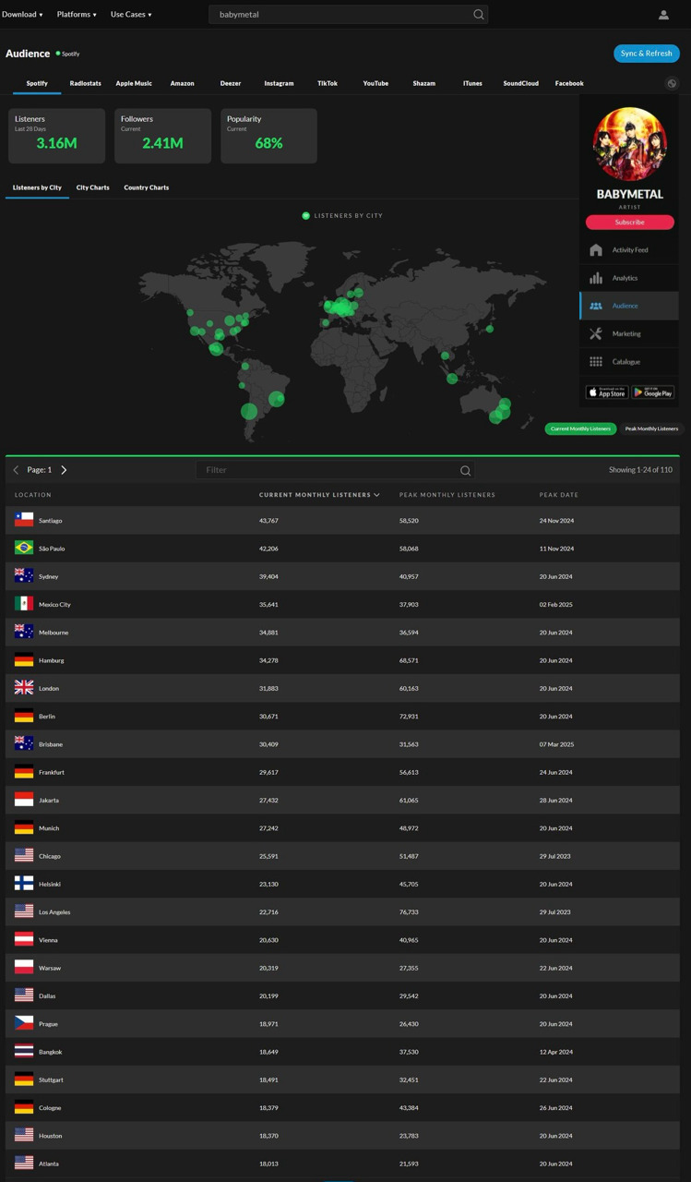Screen dimensions: 691x1182
Task: Open the Catalogue grid icon in sidebar
Action: click(596, 362)
